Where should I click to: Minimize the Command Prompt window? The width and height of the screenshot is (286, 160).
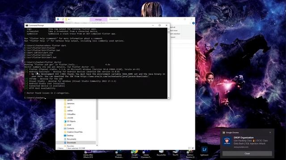[153, 25]
